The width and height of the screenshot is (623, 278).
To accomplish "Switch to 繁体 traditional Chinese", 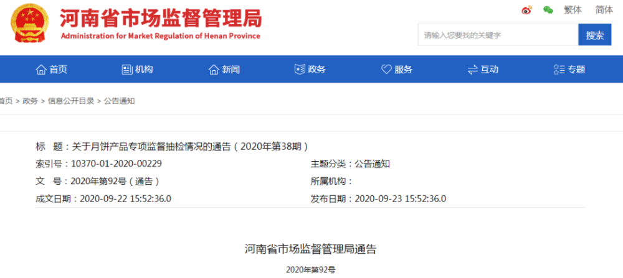I will (x=573, y=11).
